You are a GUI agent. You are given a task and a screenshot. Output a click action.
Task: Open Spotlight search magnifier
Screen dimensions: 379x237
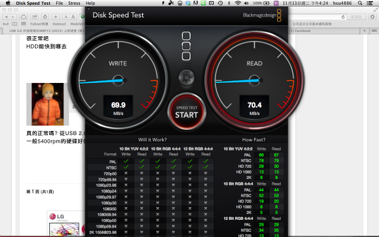tap(360, 3)
